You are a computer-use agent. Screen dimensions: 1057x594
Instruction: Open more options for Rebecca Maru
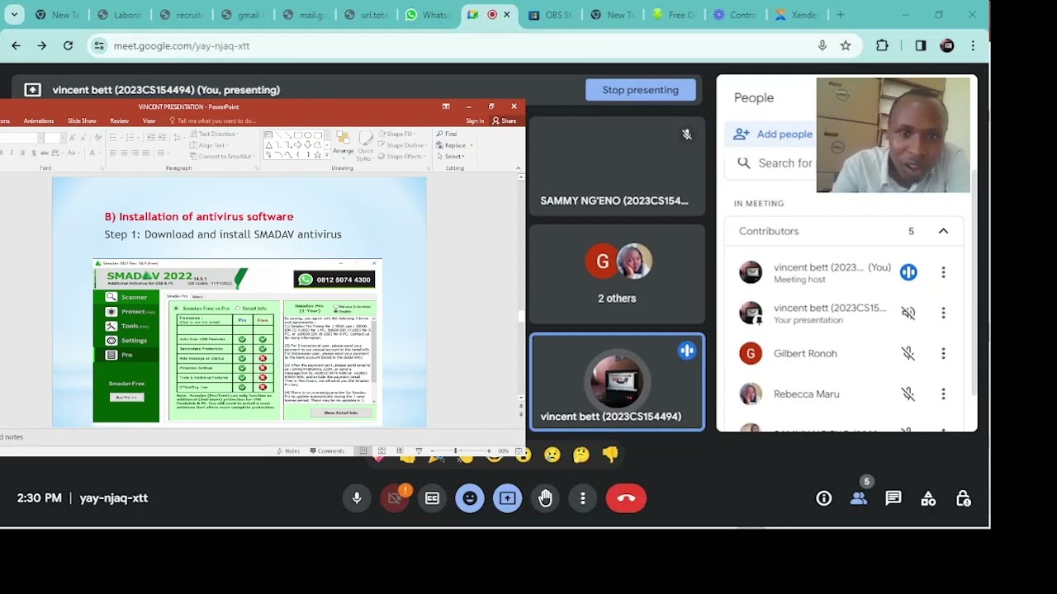[943, 394]
